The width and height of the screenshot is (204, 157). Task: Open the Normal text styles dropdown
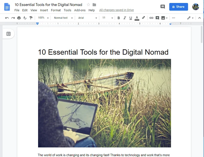tap(63, 18)
